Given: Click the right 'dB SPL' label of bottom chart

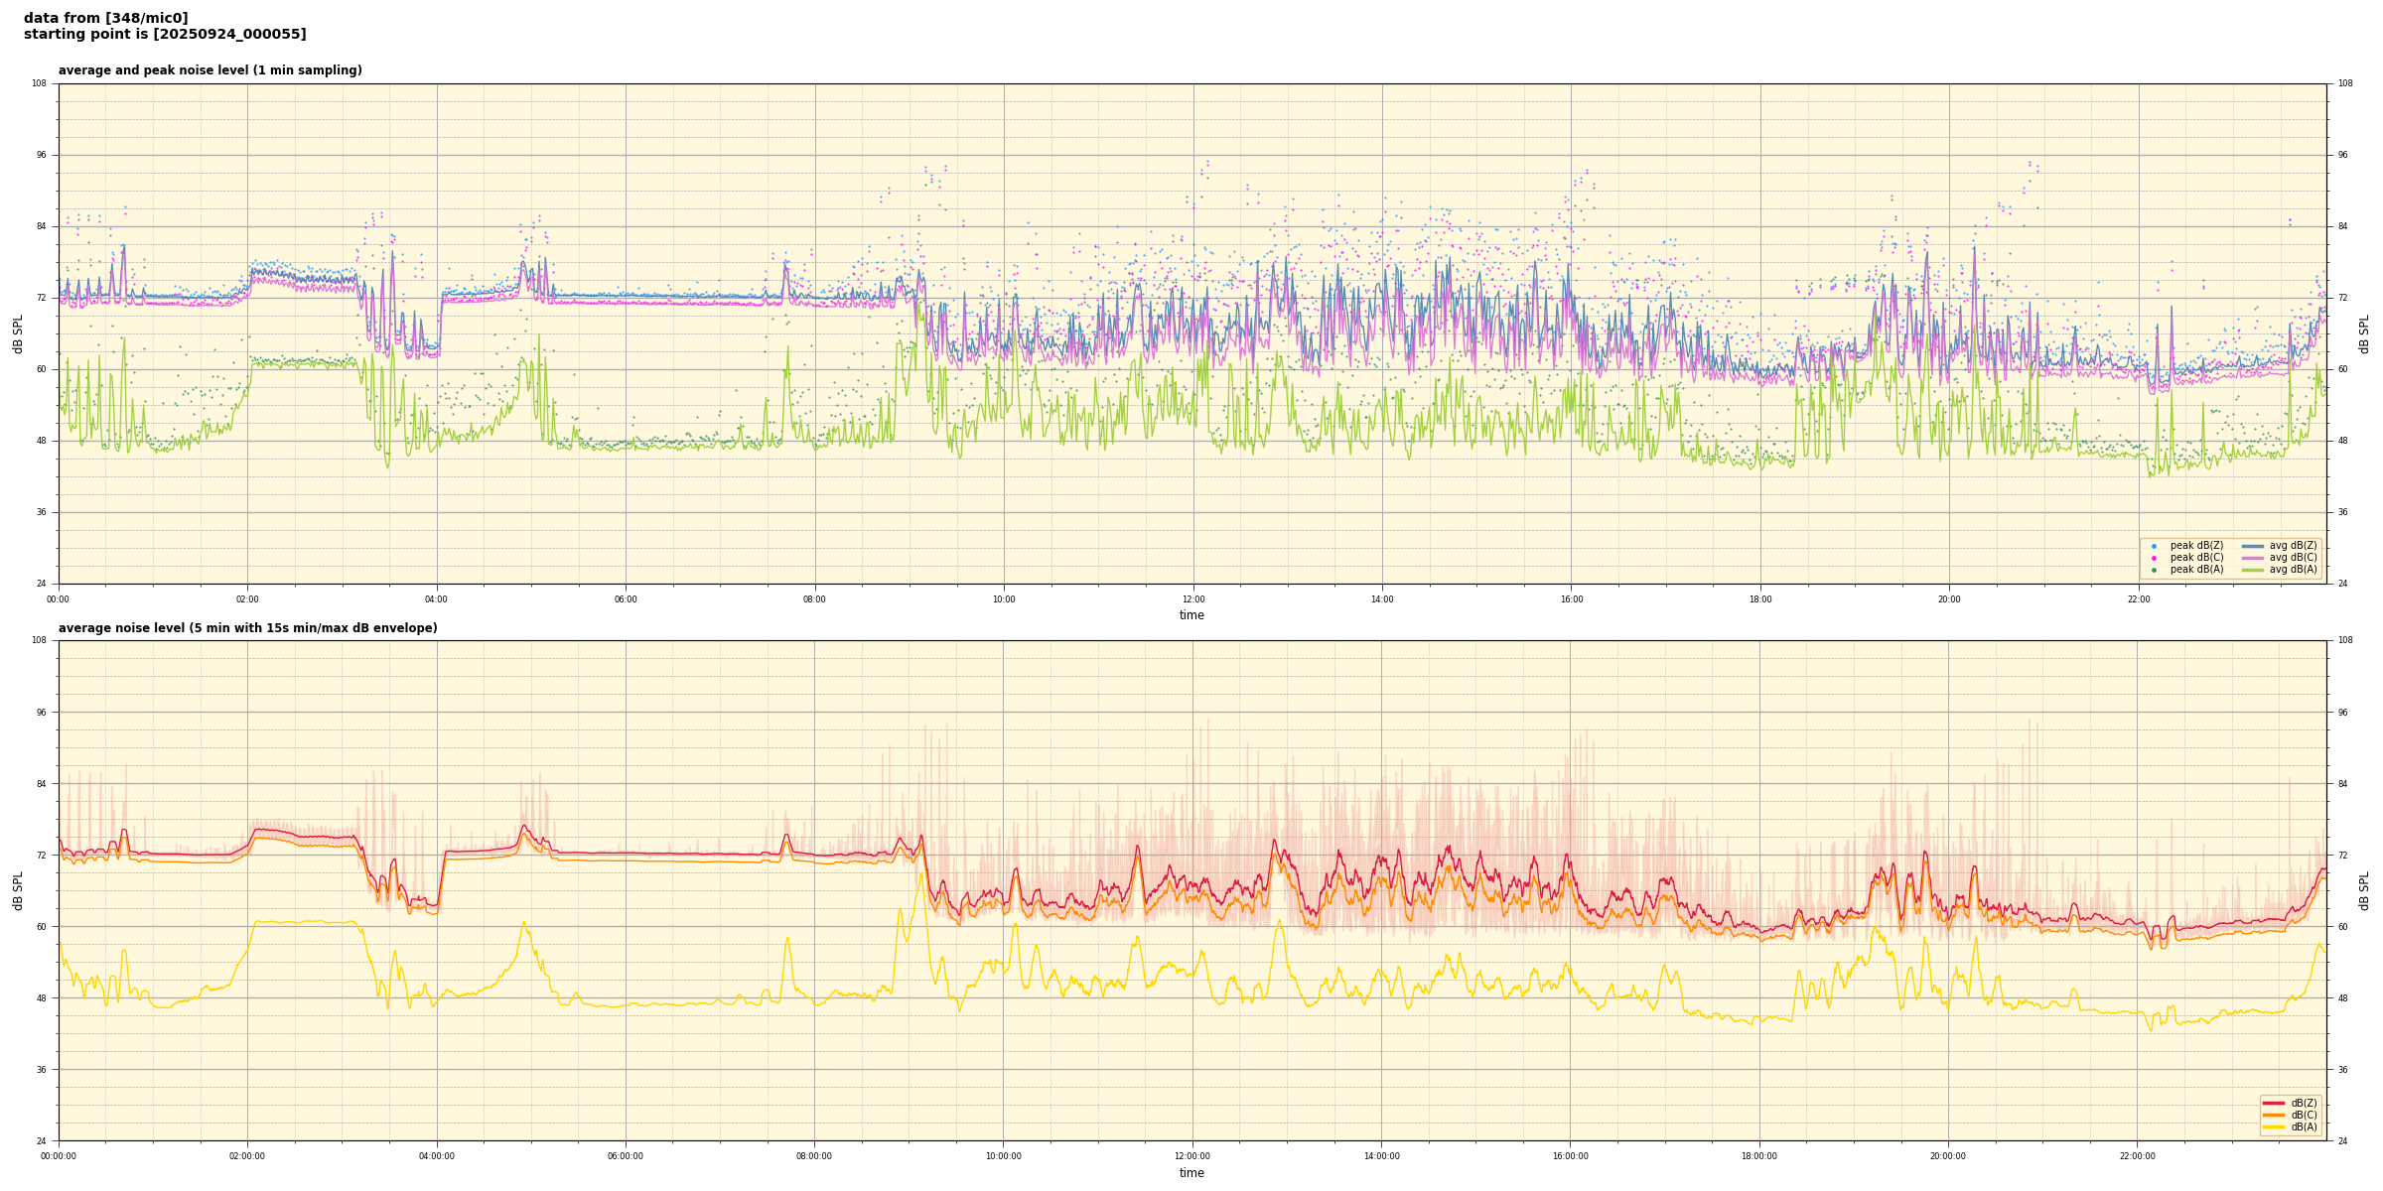Looking at the screenshot, I should coord(2364,890).
